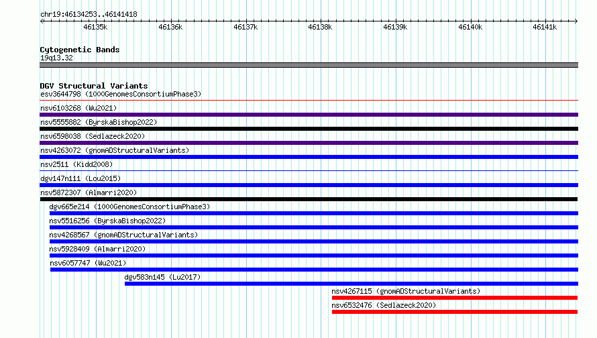This screenshot has height=338, width=597.
Task: Click the 46139k ruler tick label
Action: coord(395,27)
